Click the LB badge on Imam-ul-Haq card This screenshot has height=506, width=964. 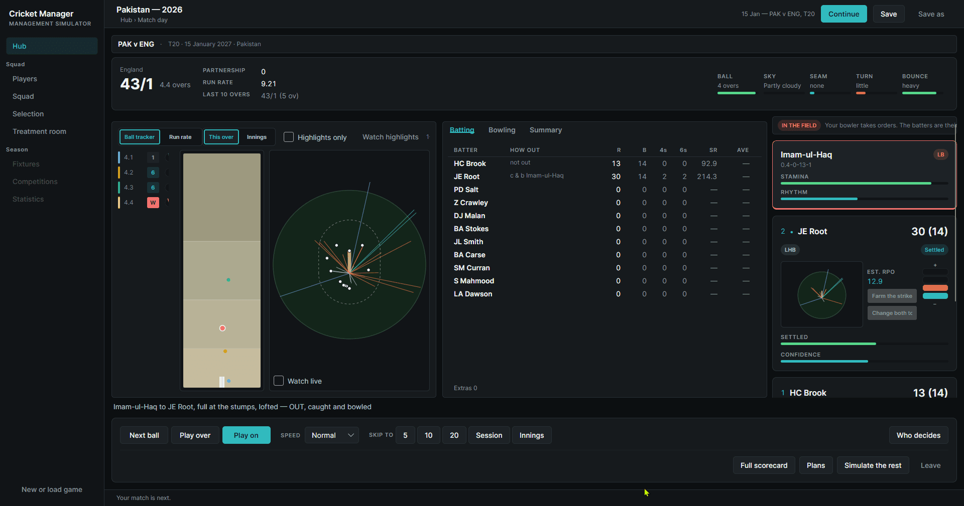(x=940, y=154)
